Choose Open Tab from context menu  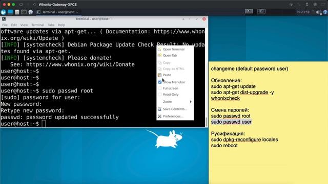[175, 56]
